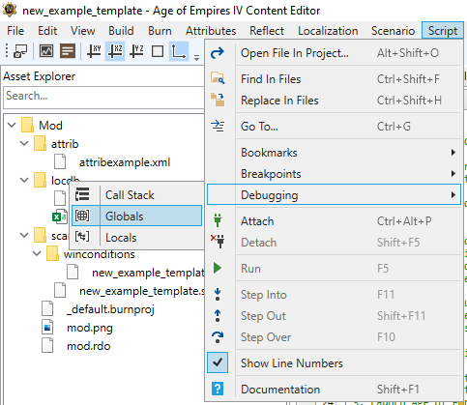The width and height of the screenshot is (467, 405).
Task: Open the File menu
Action: [15, 31]
